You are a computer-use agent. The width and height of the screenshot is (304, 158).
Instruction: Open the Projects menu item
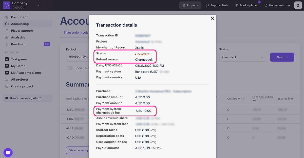coord(190,5)
